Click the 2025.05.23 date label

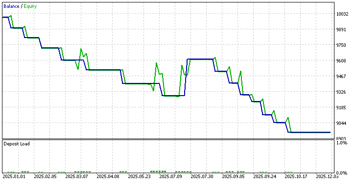pyautogui.click(x=139, y=177)
